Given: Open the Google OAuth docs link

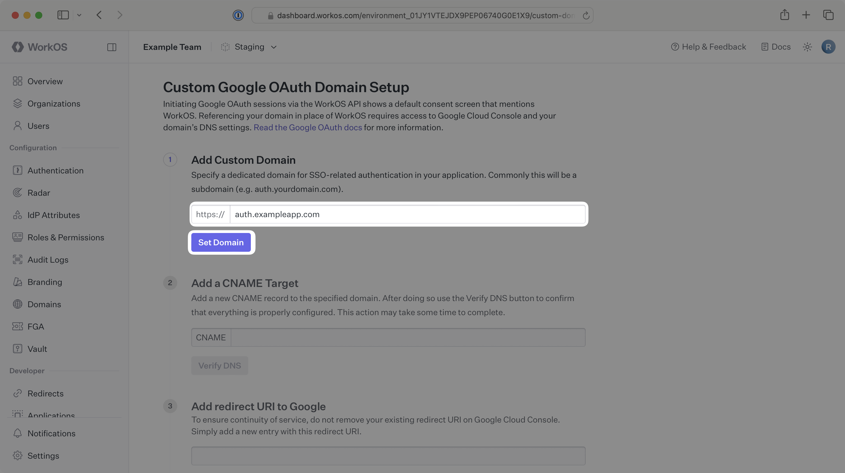Looking at the screenshot, I should [307, 127].
